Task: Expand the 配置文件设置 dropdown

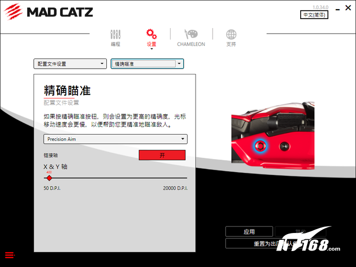Action: pos(70,64)
